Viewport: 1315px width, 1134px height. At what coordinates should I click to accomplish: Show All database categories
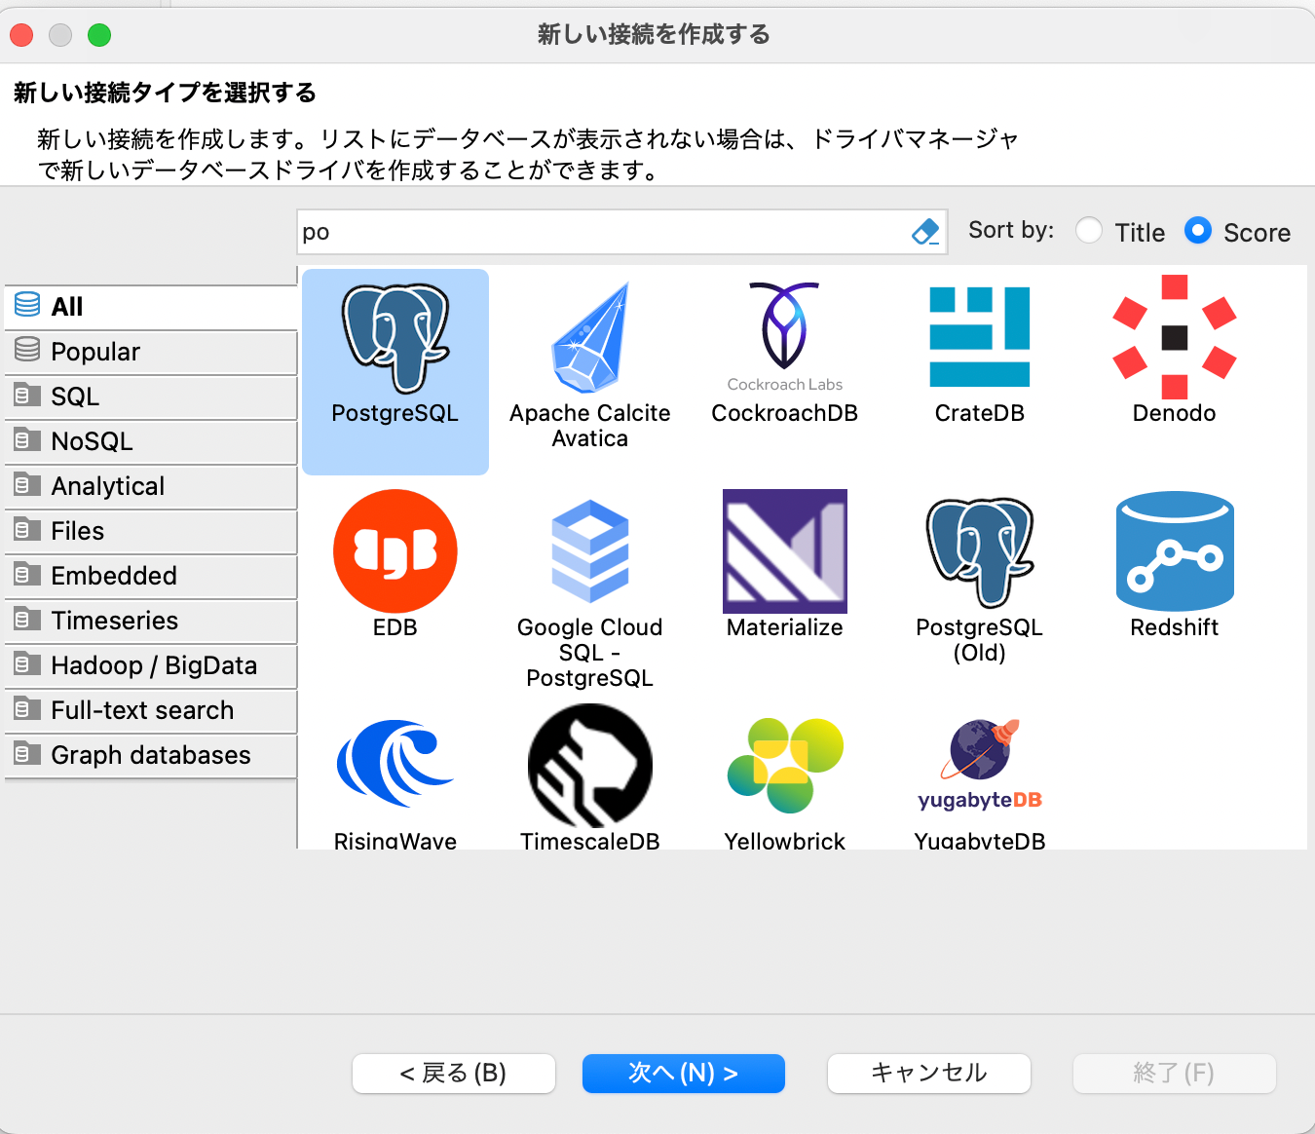[x=151, y=307]
